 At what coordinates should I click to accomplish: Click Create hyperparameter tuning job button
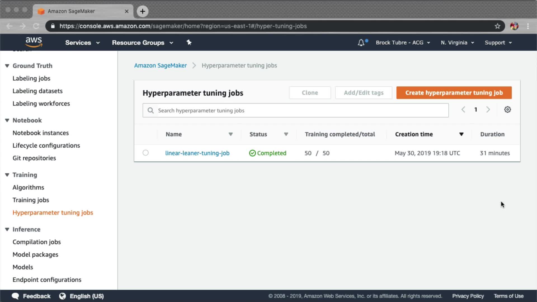tap(454, 93)
